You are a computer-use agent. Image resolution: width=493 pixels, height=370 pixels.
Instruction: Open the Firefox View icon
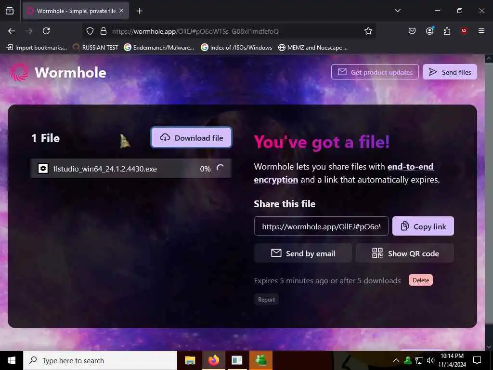coord(10,11)
